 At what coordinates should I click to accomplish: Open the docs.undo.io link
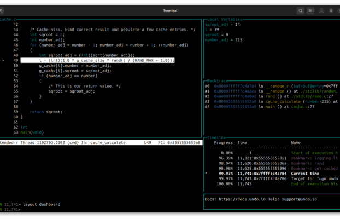(x=242, y=199)
